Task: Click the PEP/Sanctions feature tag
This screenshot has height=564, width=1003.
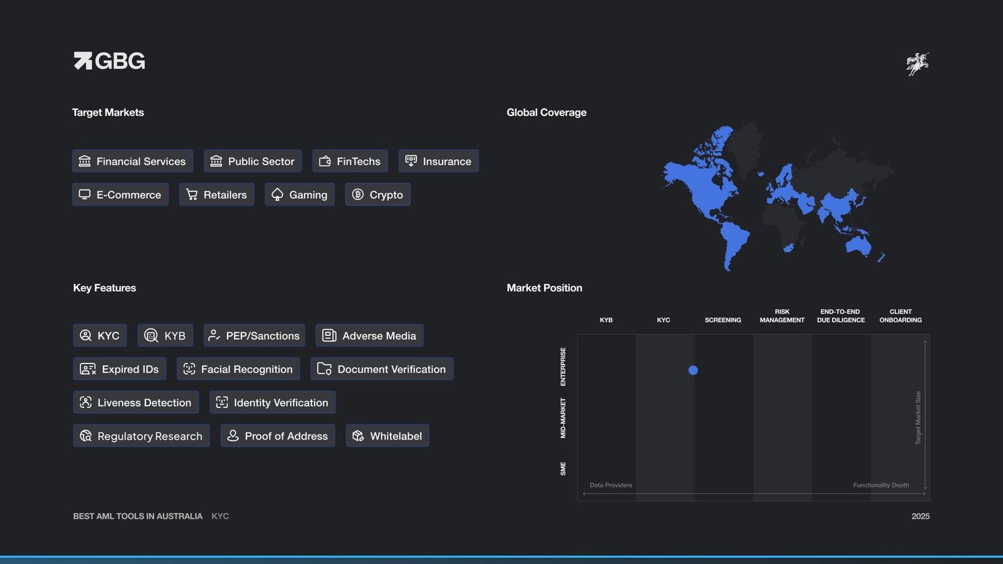Action: 255,335
